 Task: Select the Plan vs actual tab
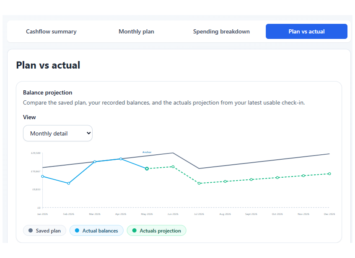click(306, 31)
